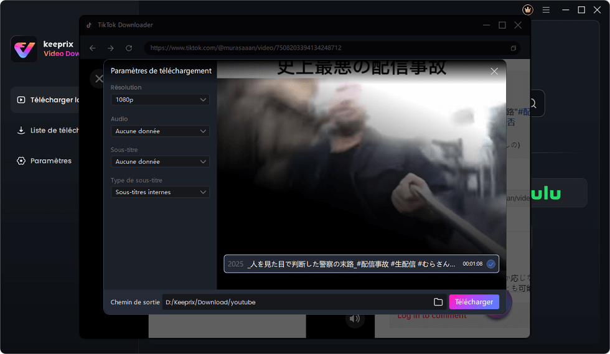610x354 pixels.
Task: Reload the TikTok Downloader page
Action: click(x=129, y=49)
